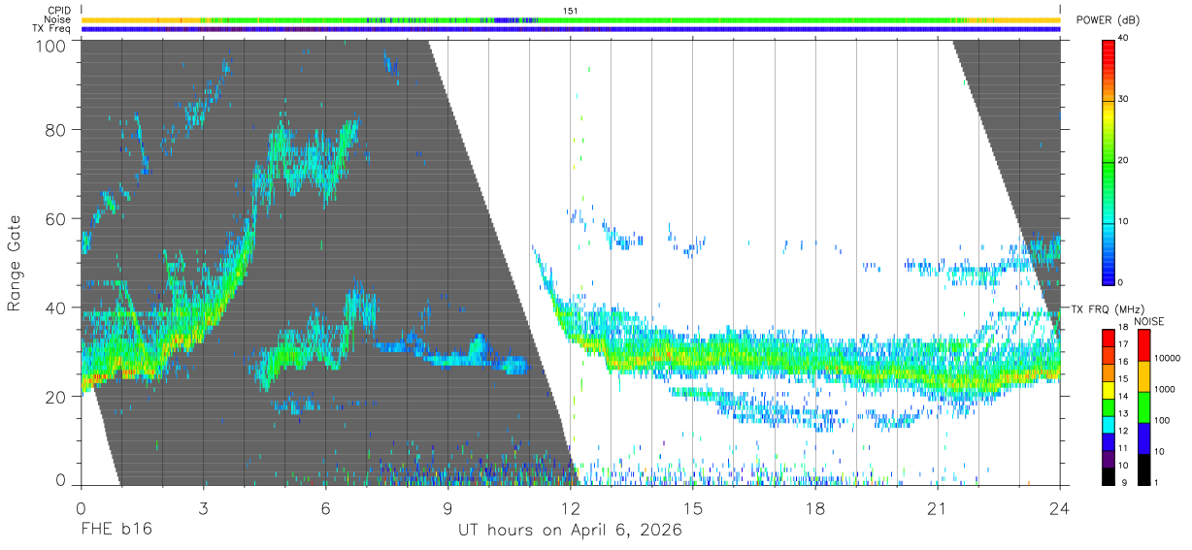Click the vertical power color scale bar
This screenshot has height=550, width=1192.
tap(1109, 161)
